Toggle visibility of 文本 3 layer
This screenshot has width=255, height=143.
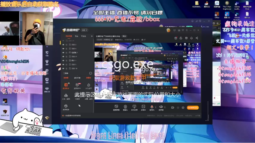pos(63,44)
